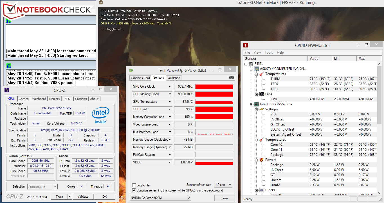Screen dimensions: 384x203
Task: Collapse the ASUSTeK COMPUTER INC. node
Action: (x=251, y=69)
